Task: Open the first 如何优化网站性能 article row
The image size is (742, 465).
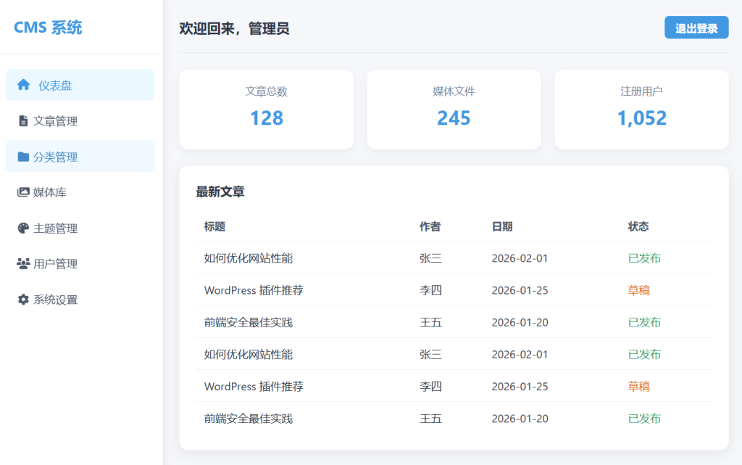Action: [x=249, y=258]
